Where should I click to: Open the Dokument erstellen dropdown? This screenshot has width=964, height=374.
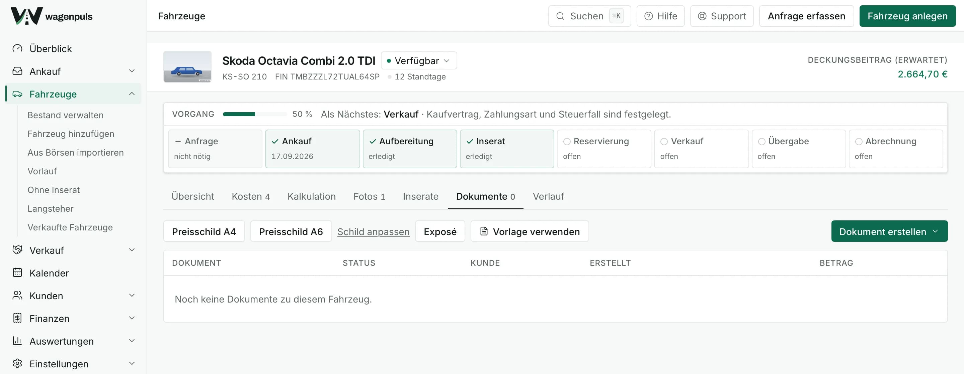pyautogui.click(x=889, y=231)
